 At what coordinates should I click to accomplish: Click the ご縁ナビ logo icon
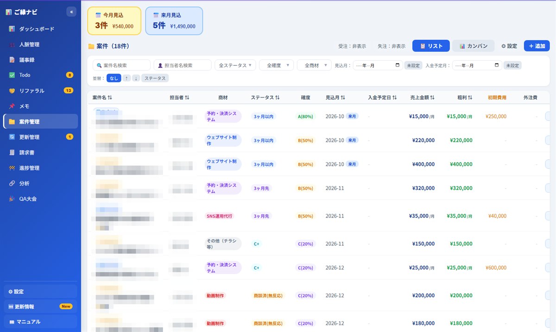pos(8,12)
